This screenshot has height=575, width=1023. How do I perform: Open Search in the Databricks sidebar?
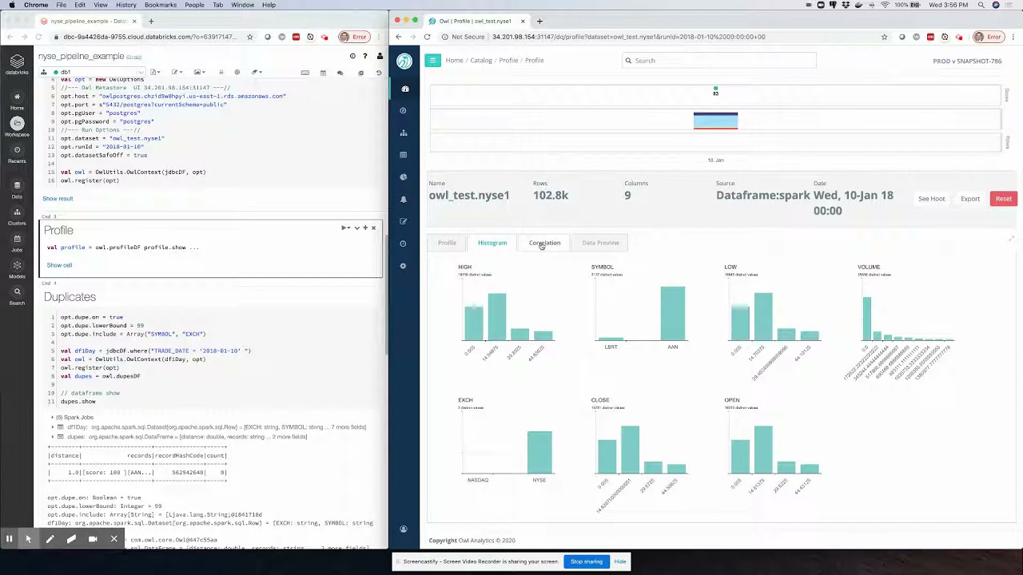tap(17, 295)
